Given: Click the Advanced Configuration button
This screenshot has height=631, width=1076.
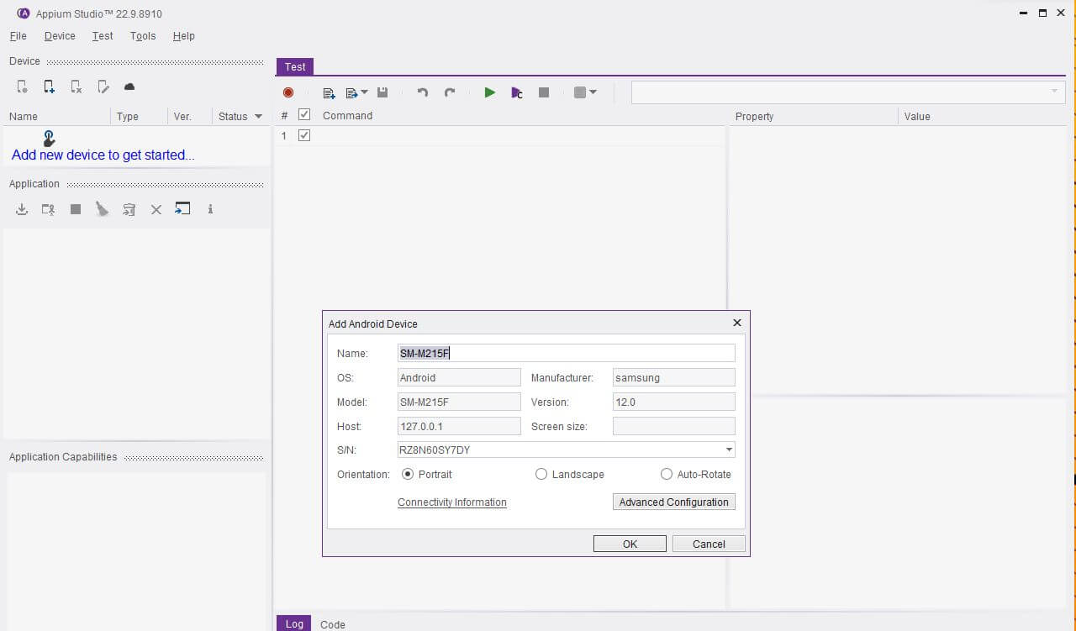Looking at the screenshot, I should click(x=673, y=502).
